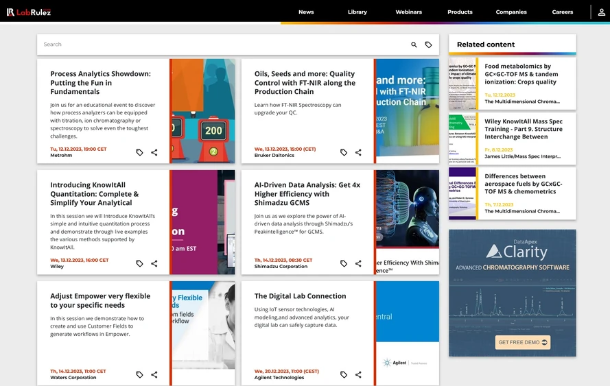Open Differences between aerospace fuels item
Viewport: 610px width, 386px height.
point(524,184)
